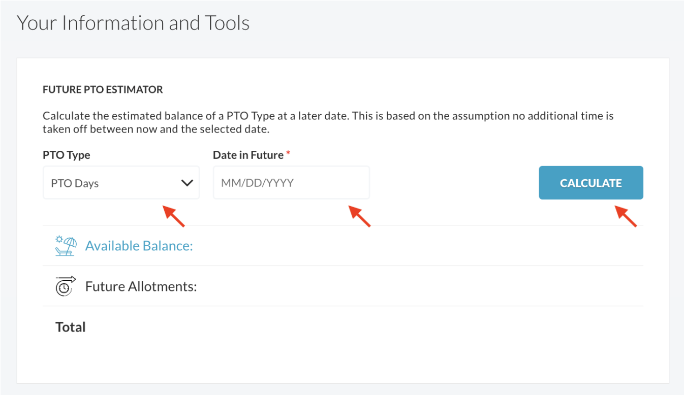Click red arrow below the date field
This screenshot has height=395, width=684.
(360, 216)
